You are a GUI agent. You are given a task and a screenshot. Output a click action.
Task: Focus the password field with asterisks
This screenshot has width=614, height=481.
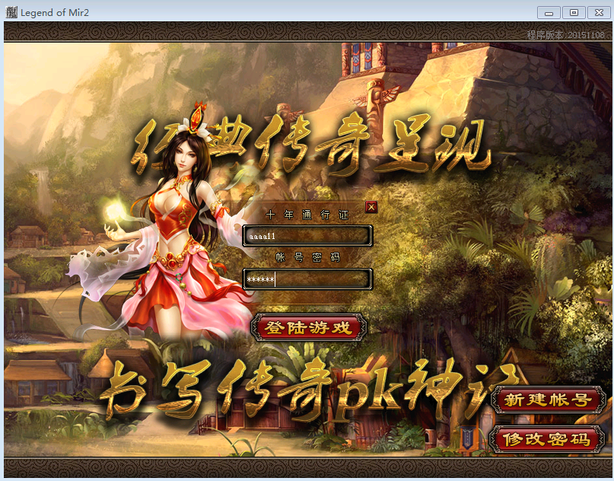click(x=307, y=279)
